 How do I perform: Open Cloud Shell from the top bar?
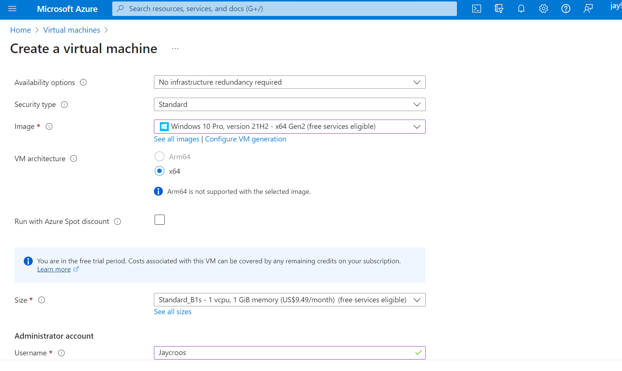coord(477,9)
